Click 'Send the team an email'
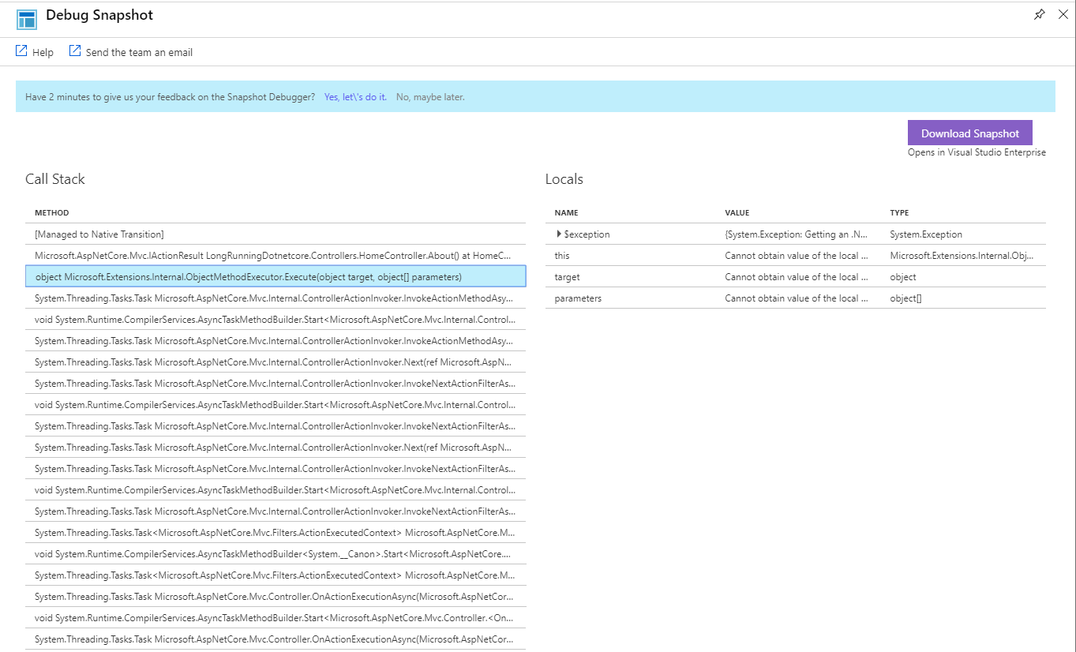This screenshot has height=652, width=1076. tap(139, 51)
